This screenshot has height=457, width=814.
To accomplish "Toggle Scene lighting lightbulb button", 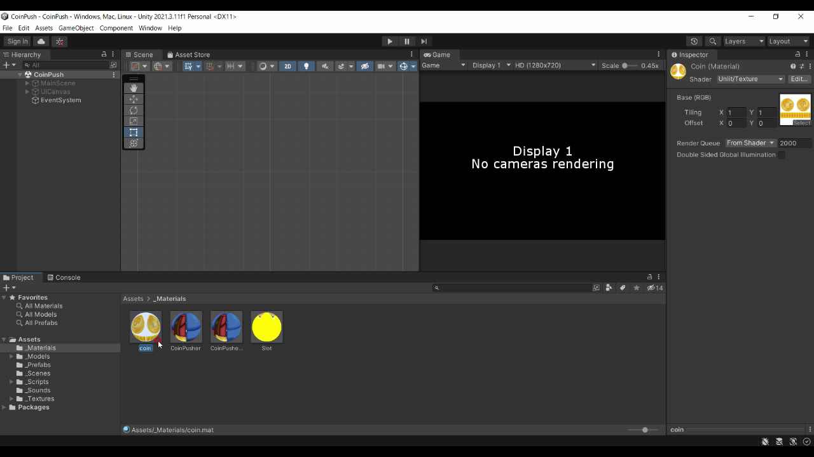I will (x=307, y=66).
